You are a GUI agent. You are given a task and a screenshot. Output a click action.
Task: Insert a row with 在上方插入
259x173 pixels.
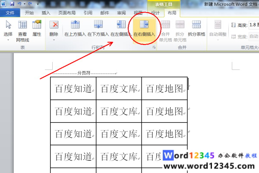pyautogui.click(x=75, y=28)
